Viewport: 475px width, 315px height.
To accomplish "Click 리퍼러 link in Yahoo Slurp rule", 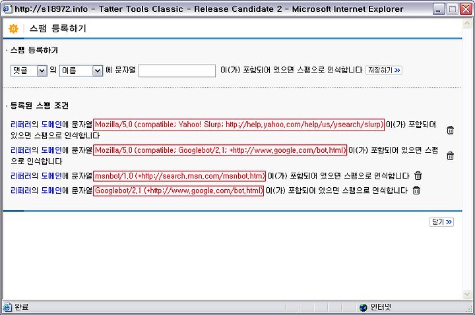I will tap(21, 124).
